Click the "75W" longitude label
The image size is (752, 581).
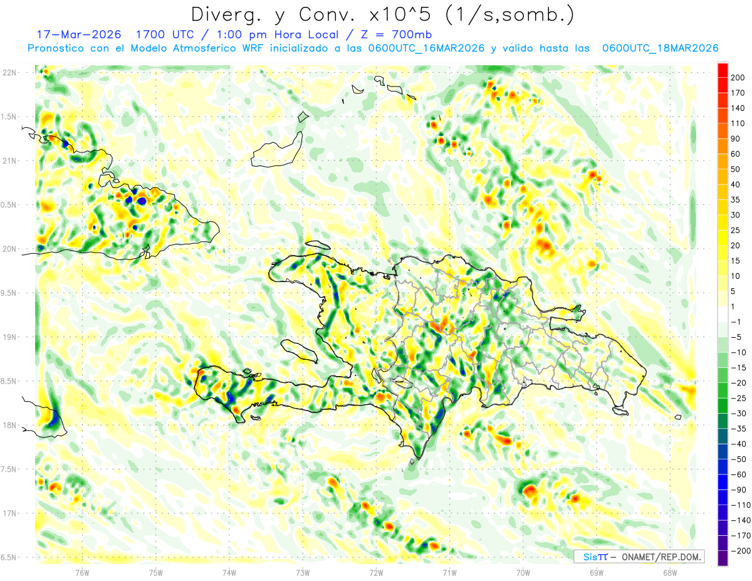point(156,572)
